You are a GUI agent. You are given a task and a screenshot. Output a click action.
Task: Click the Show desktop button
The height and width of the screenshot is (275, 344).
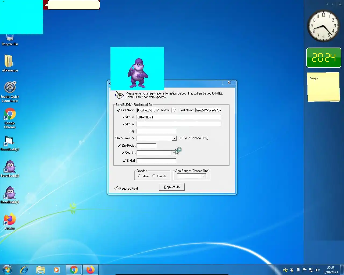coord(342,270)
